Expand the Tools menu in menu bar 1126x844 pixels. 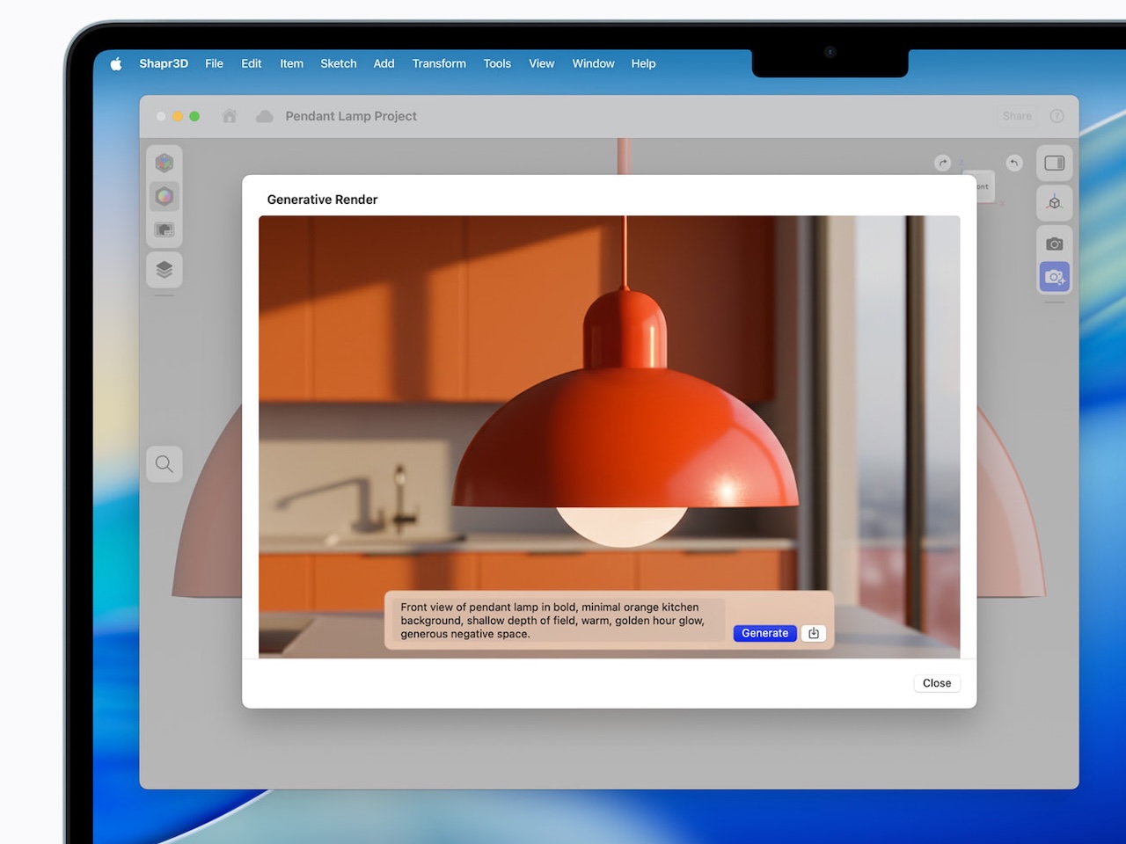click(497, 63)
